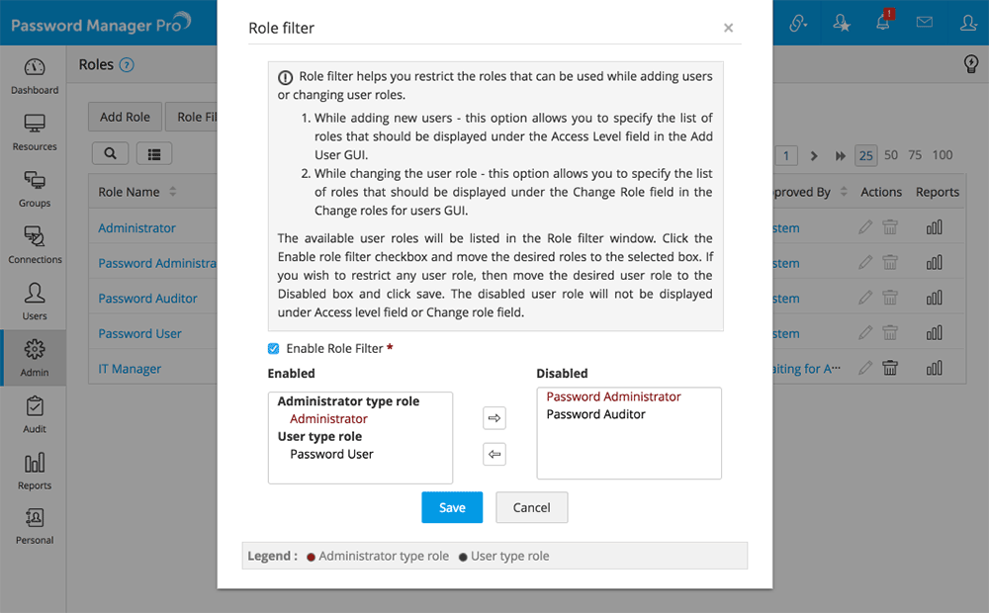Screen dimensions: 989x613
Task: Delete the Password Auditor role via trash icon
Action: pos(890,298)
